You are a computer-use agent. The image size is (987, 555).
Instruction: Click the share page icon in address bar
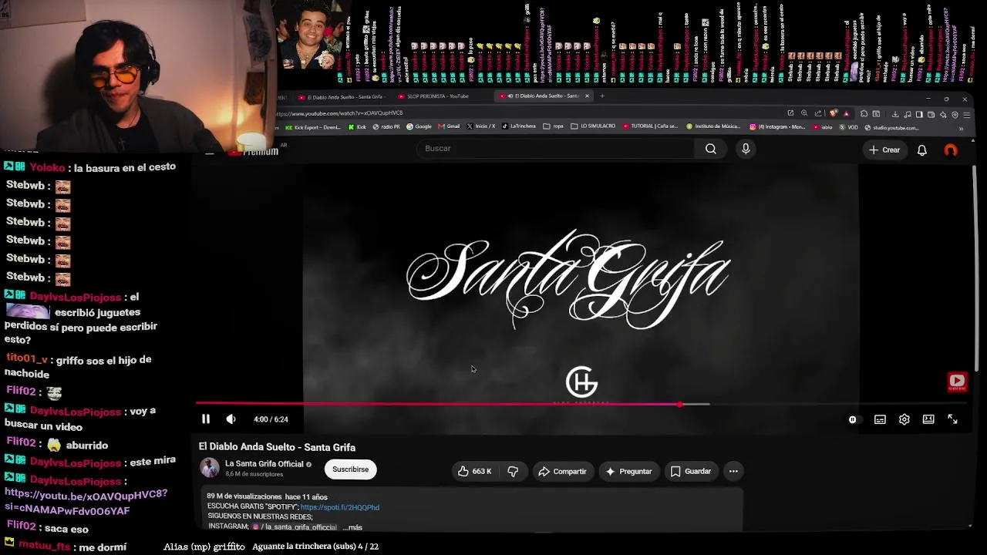[x=818, y=113]
